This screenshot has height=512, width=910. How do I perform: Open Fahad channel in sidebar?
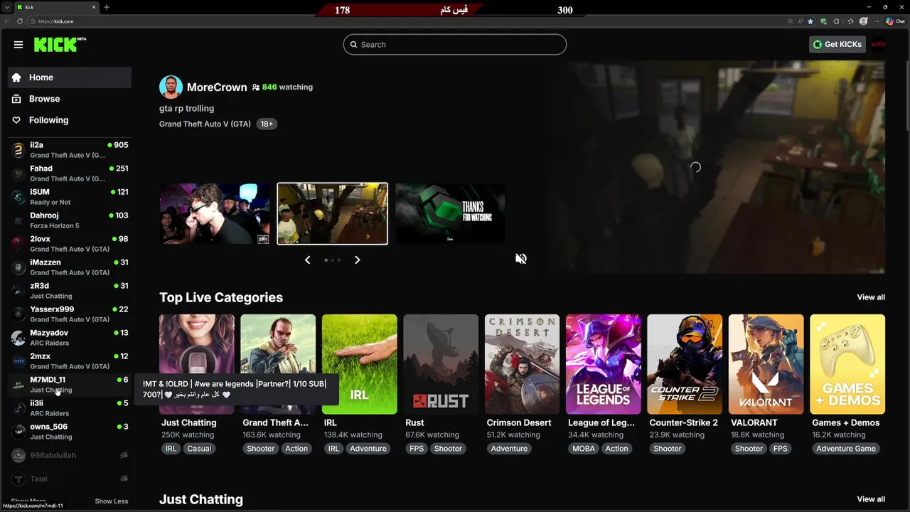(x=70, y=173)
